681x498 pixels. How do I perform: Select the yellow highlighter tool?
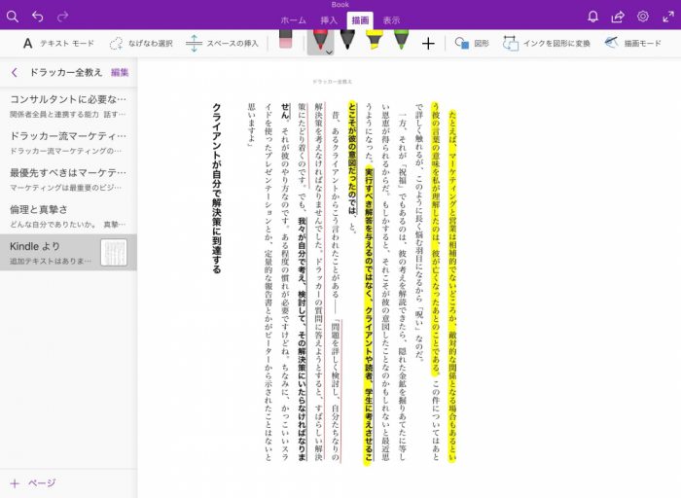click(x=374, y=39)
